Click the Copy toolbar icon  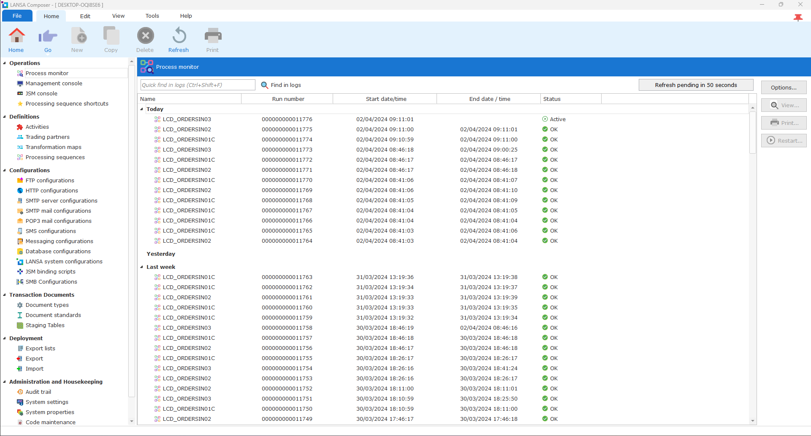click(x=111, y=36)
